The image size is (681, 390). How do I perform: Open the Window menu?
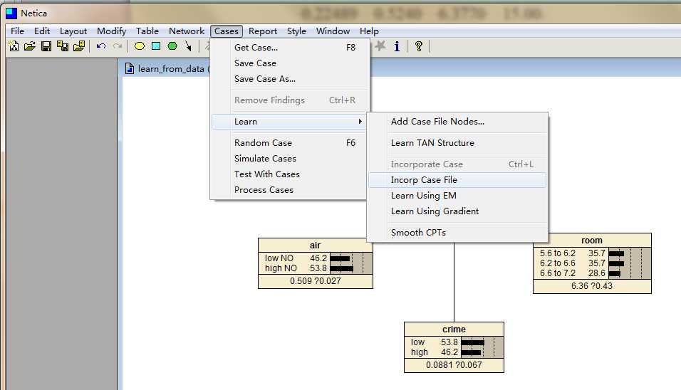[333, 31]
